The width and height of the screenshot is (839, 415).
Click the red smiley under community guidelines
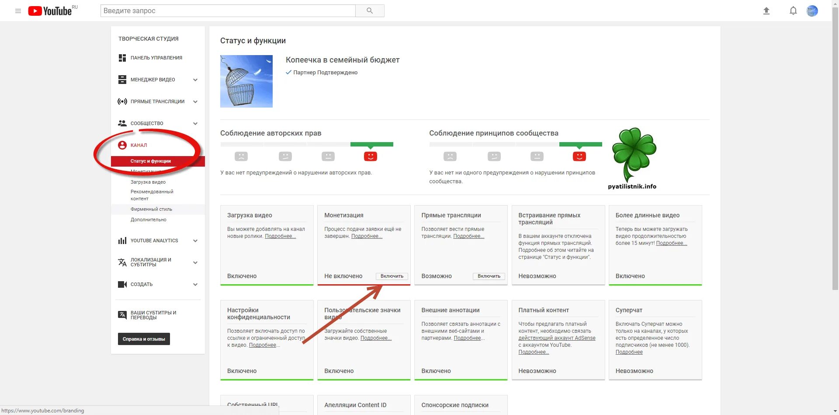(579, 156)
